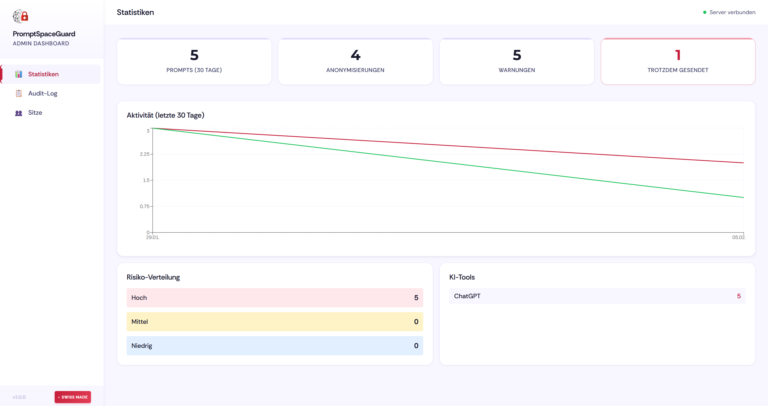The width and height of the screenshot is (768, 406).
Task: Click the blue Niedrig risk row
Action: pyautogui.click(x=275, y=345)
